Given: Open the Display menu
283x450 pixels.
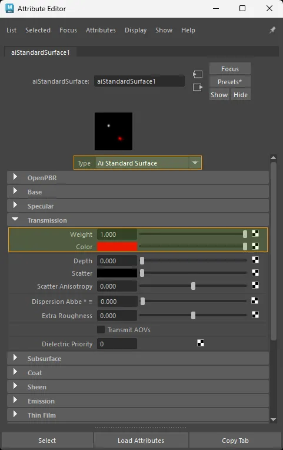Looking at the screenshot, I should pos(136,30).
